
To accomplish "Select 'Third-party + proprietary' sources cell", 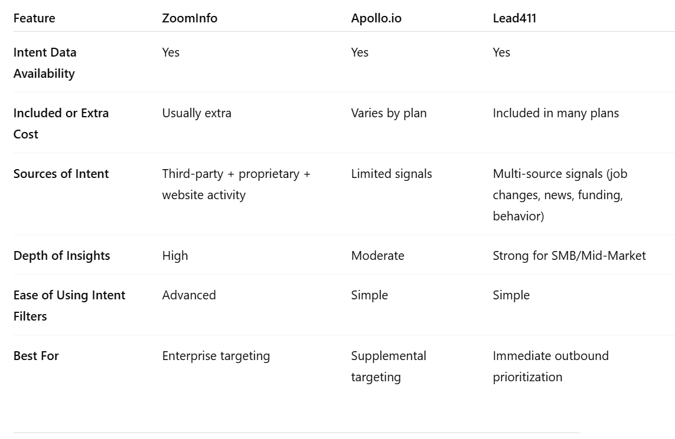I will pyautogui.click(x=236, y=184).
